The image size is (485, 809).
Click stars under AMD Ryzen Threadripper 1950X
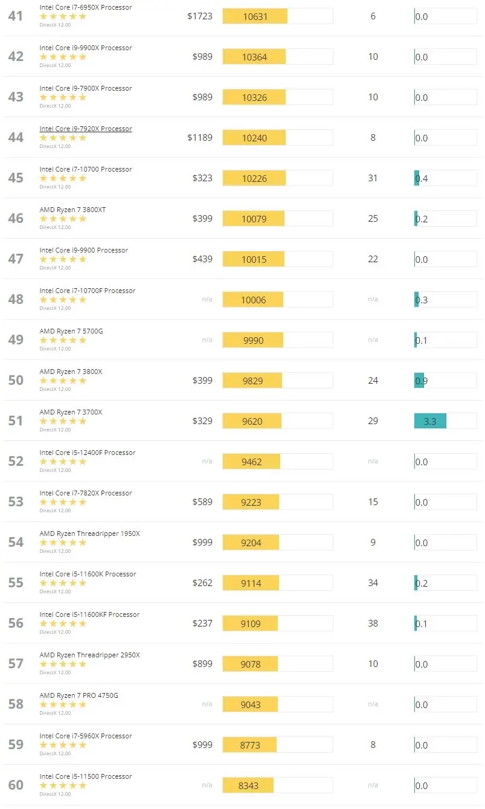(63, 543)
